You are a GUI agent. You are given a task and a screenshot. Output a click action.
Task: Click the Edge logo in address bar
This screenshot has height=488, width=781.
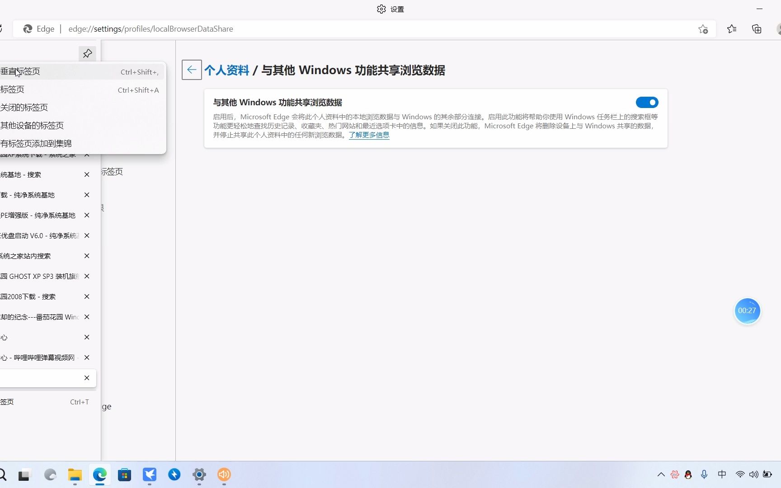pyautogui.click(x=28, y=29)
